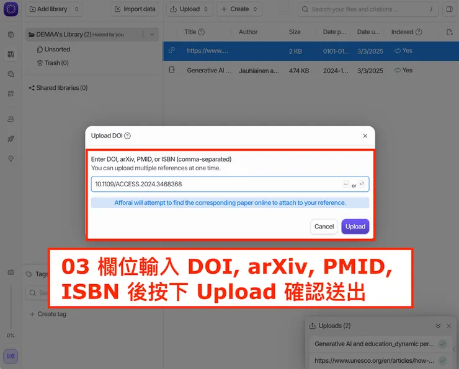Click the Tags label icon
Viewport: 459px width, 369px height.
pyautogui.click(x=29, y=274)
